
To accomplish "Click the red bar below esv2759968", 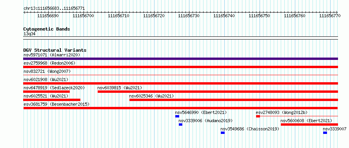I will pos(180,67).
